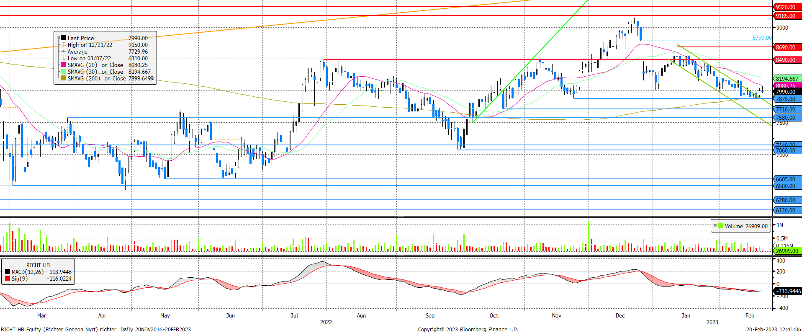Click the red 8690.00 resistance level tag
802x333 pixels.
click(x=785, y=47)
